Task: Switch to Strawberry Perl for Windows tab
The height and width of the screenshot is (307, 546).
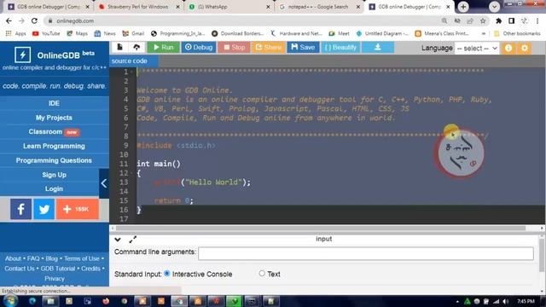Action: click(x=138, y=7)
